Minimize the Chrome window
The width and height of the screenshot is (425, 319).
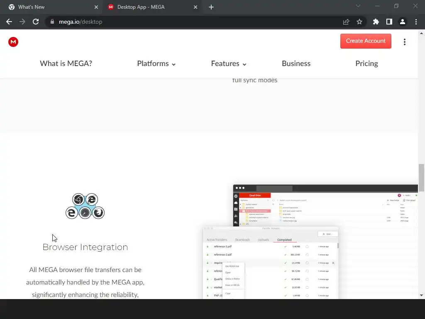tap(377, 6)
